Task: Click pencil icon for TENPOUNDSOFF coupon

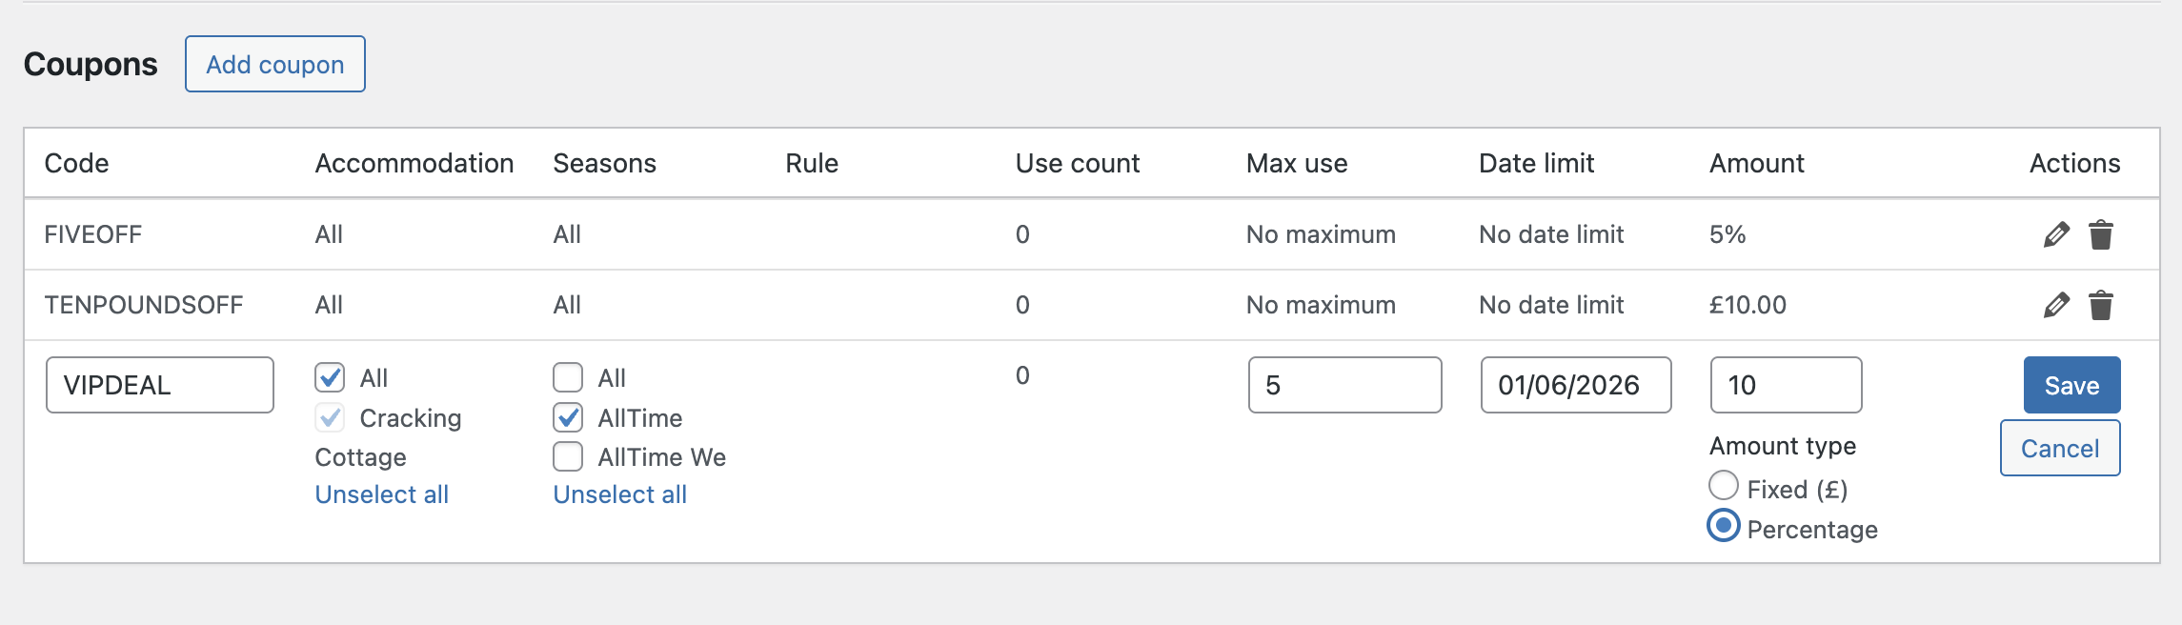Action: [2056, 305]
